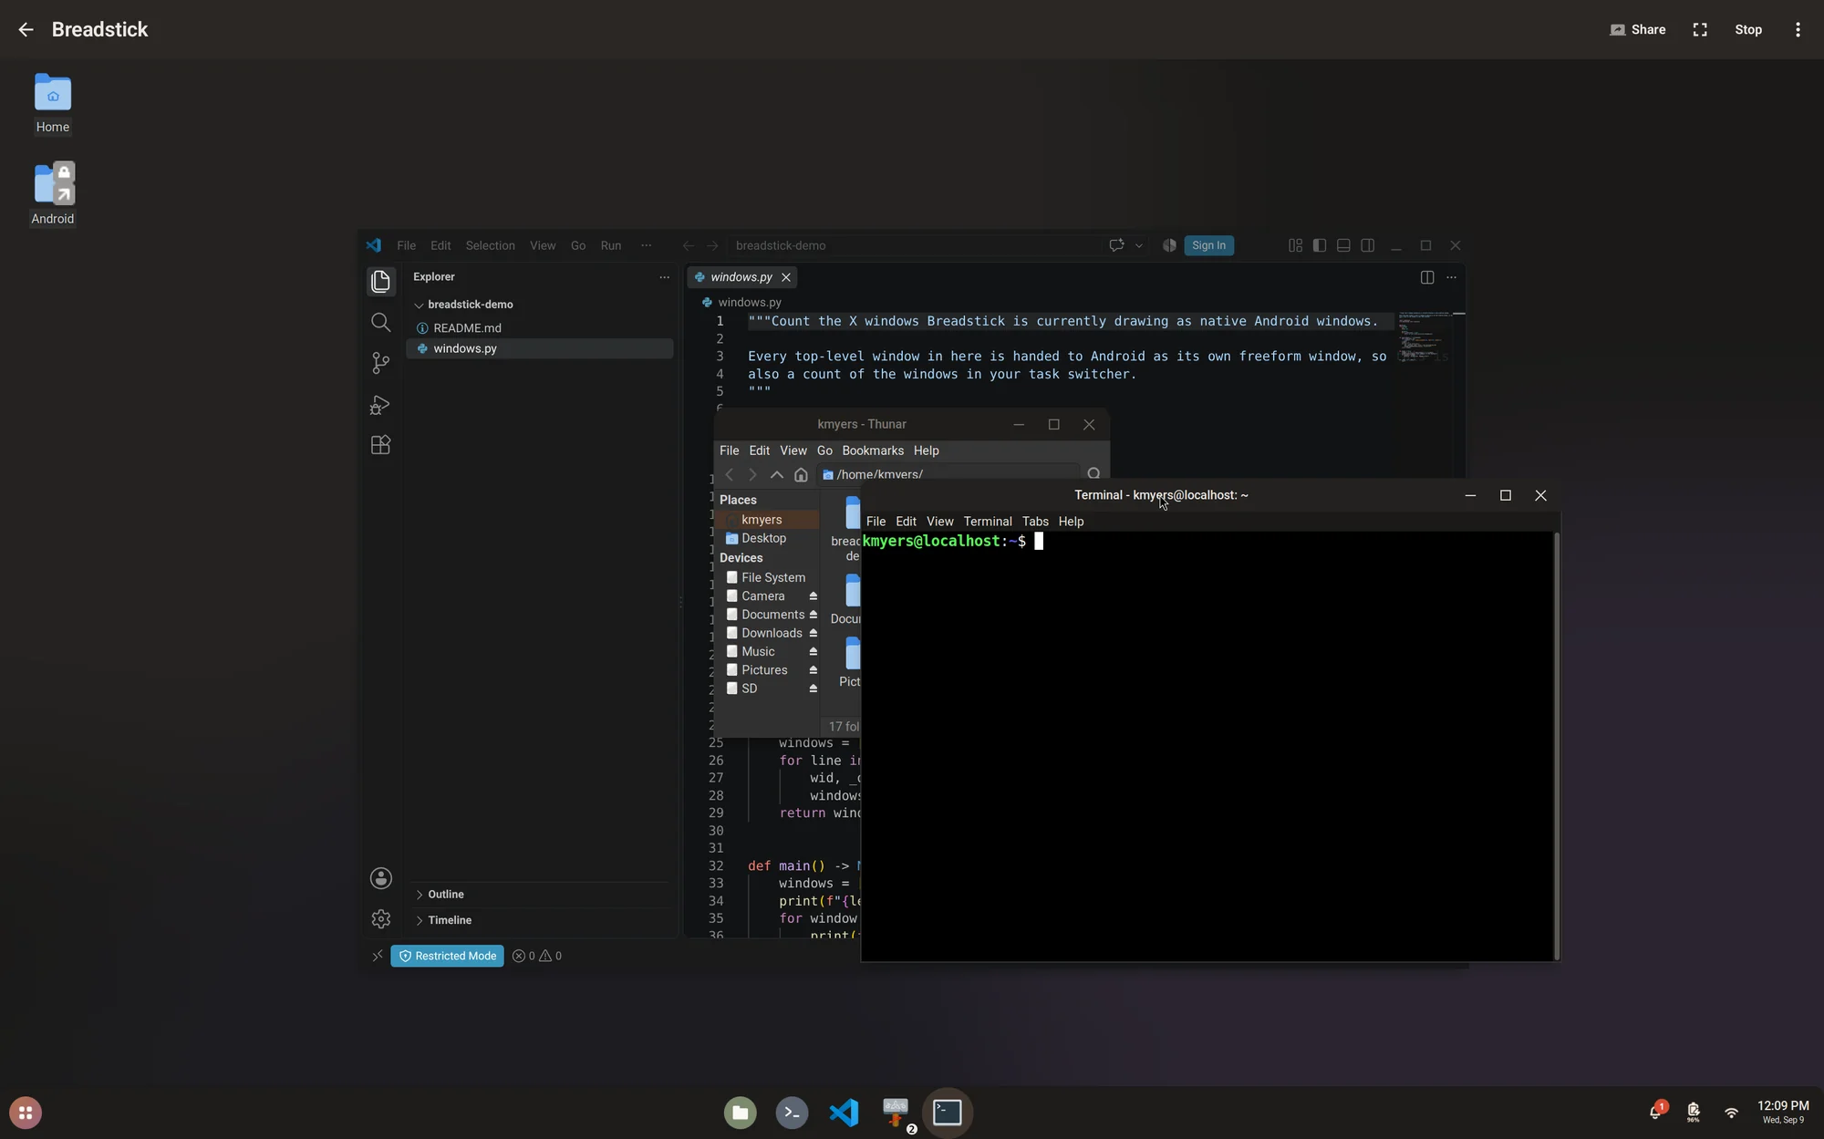Click Share button in Breadstick top bar
The width and height of the screenshot is (1824, 1139).
tap(1638, 29)
